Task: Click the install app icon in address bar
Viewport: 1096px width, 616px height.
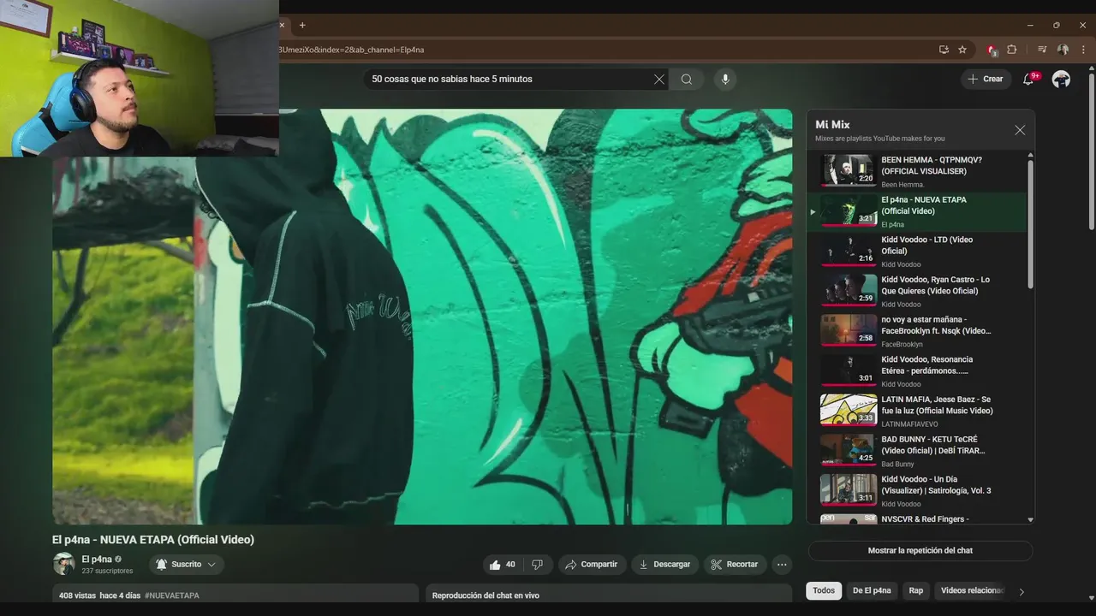Action: [944, 50]
